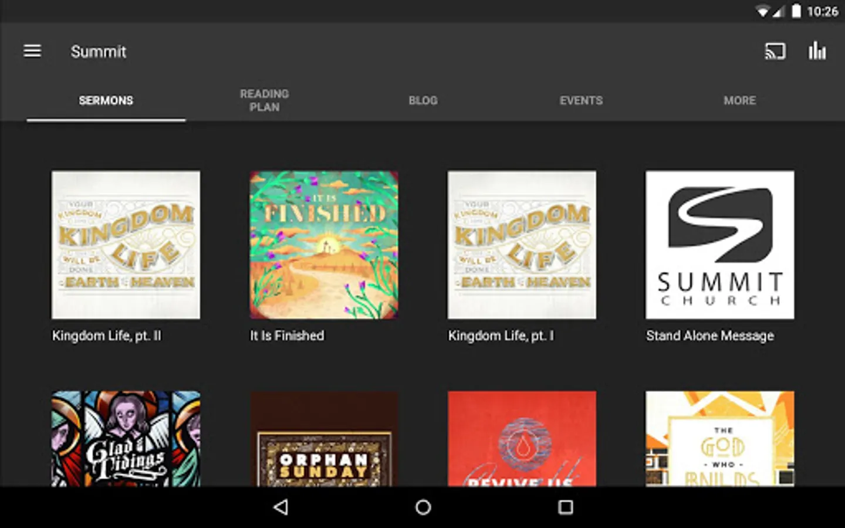Open the hamburger navigation menu
This screenshot has height=528, width=845.
point(32,52)
